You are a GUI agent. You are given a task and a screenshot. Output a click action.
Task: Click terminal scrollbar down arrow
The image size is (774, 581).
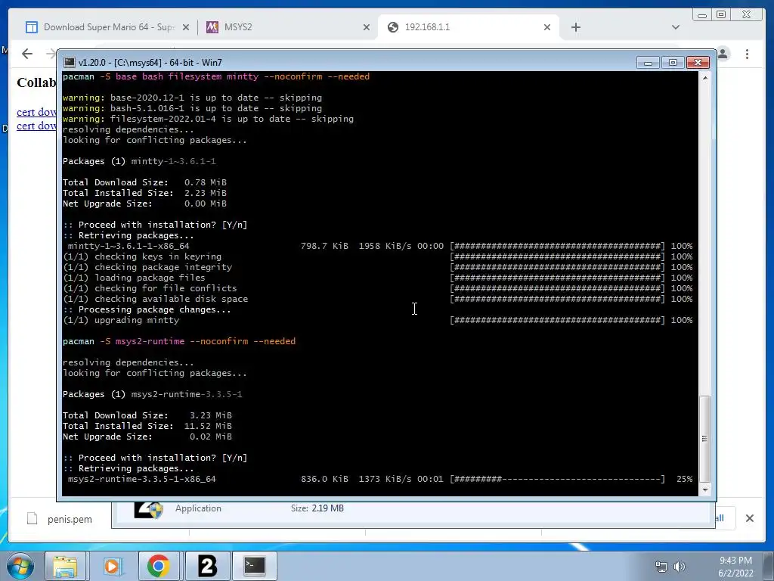point(705,489)
